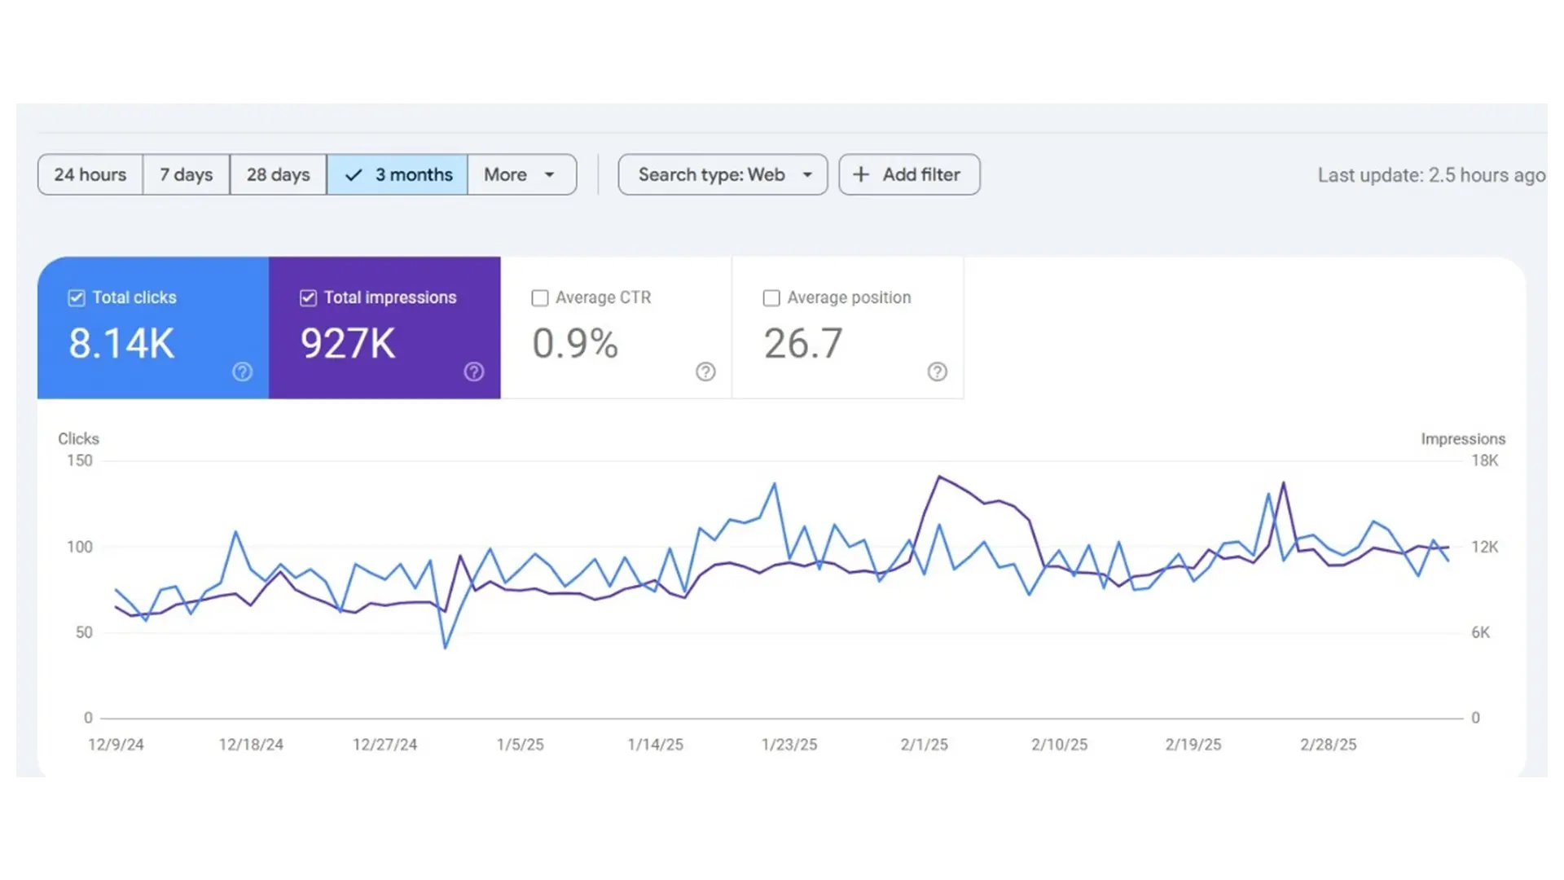The image size is (1564, 880).
Task: Click the 18K impressions axis label
Action: tap(1485, 460)
